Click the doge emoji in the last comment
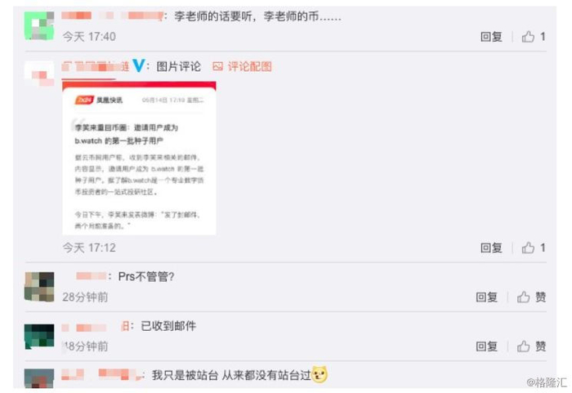 pyautogui.click(x=320, y=375)
